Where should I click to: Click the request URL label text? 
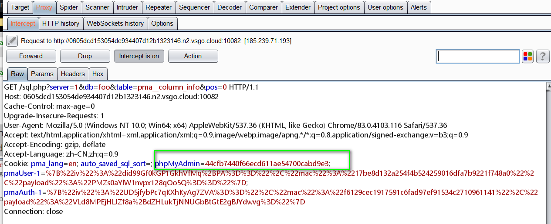pyautogui.click(x=156, y=41)
